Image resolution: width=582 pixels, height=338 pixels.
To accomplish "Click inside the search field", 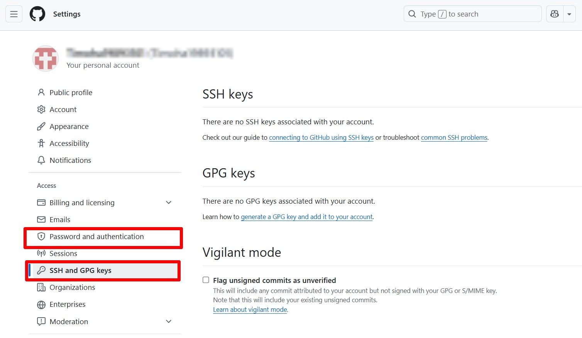I will pos(472,14).
